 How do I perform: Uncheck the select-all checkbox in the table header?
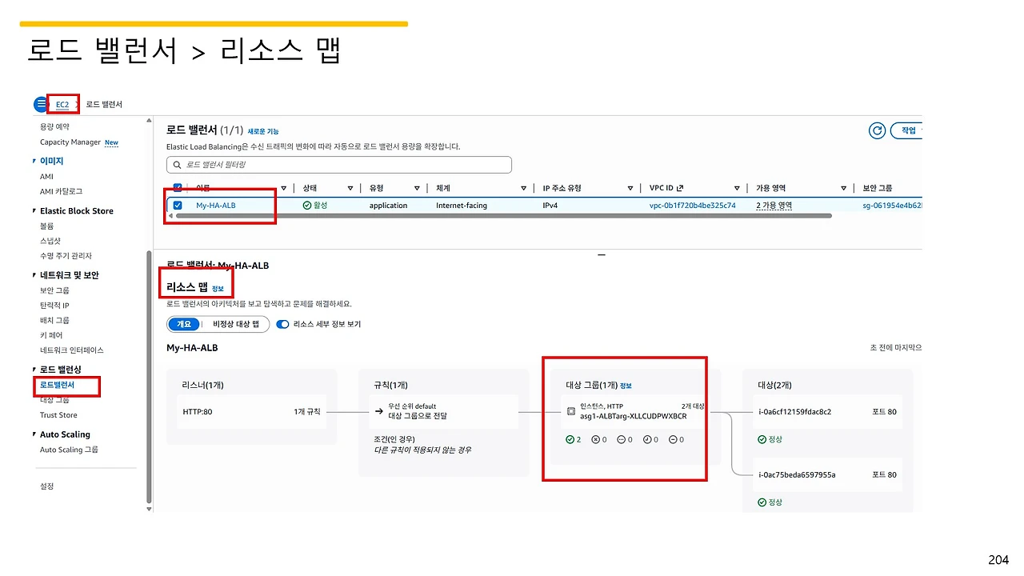(177, 187)
